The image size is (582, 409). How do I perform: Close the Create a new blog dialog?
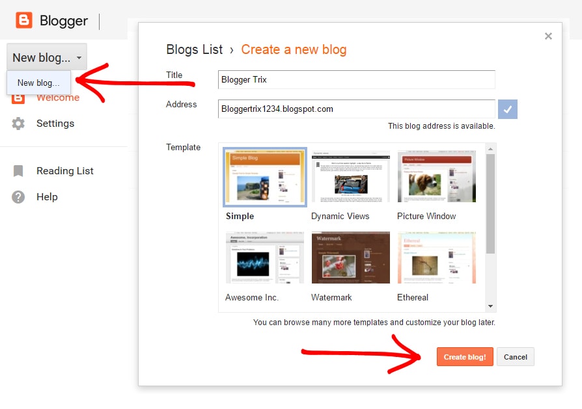(548, 36)
